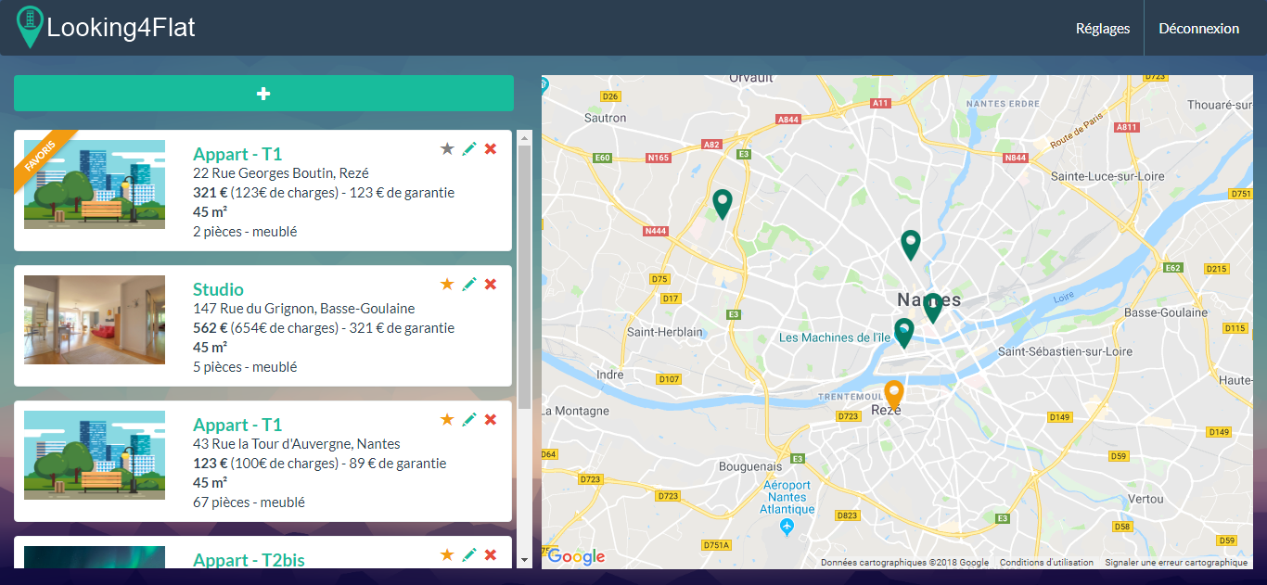This screenshot has height=585, width=1267.
Task: Delete the Rue la Tour d'Auvergne listing
Action: (491, 420)
